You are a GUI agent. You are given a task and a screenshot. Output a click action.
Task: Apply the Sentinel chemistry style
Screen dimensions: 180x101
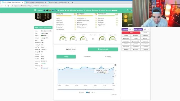tap(136, 44)
